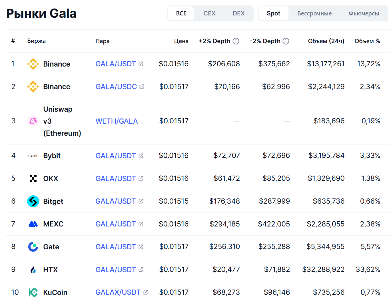Select the Spot market tab

point(273,13)
